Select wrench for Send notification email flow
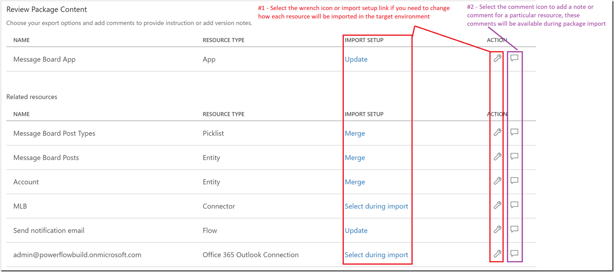Viewport: 614px width, 272px height. coord(497,229)
